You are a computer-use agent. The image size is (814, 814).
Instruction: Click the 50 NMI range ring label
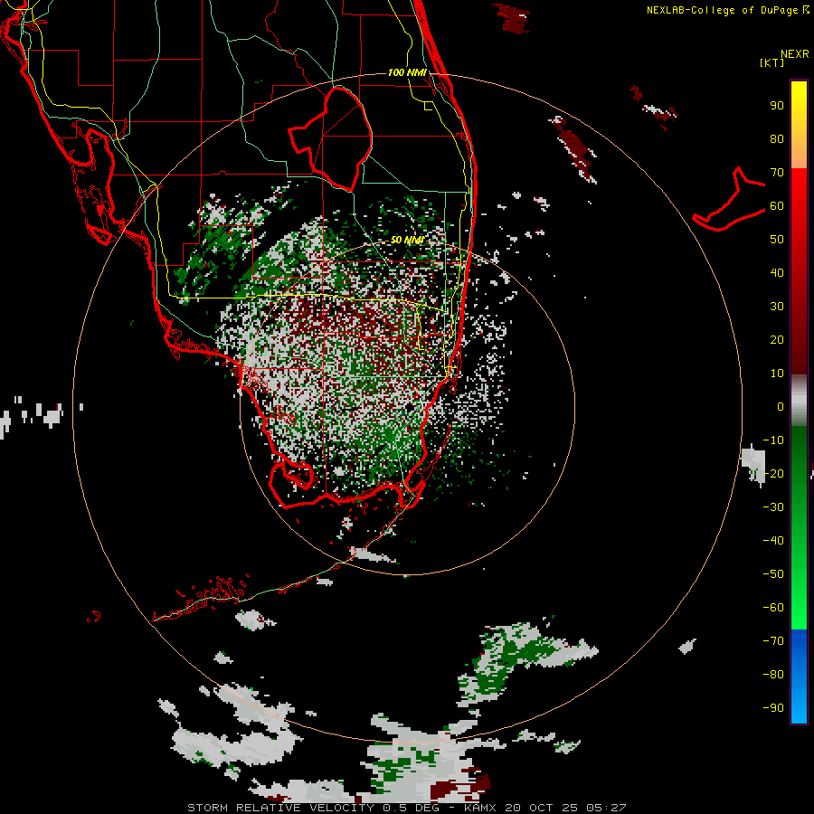pos(407,240)
